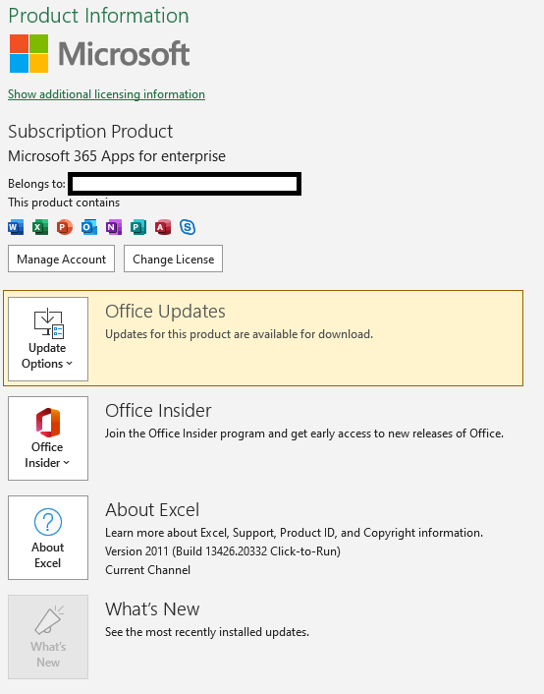This screenshot has width=544, height=694.
Task: Click the About Excel heading text
Action: point(152,510)
